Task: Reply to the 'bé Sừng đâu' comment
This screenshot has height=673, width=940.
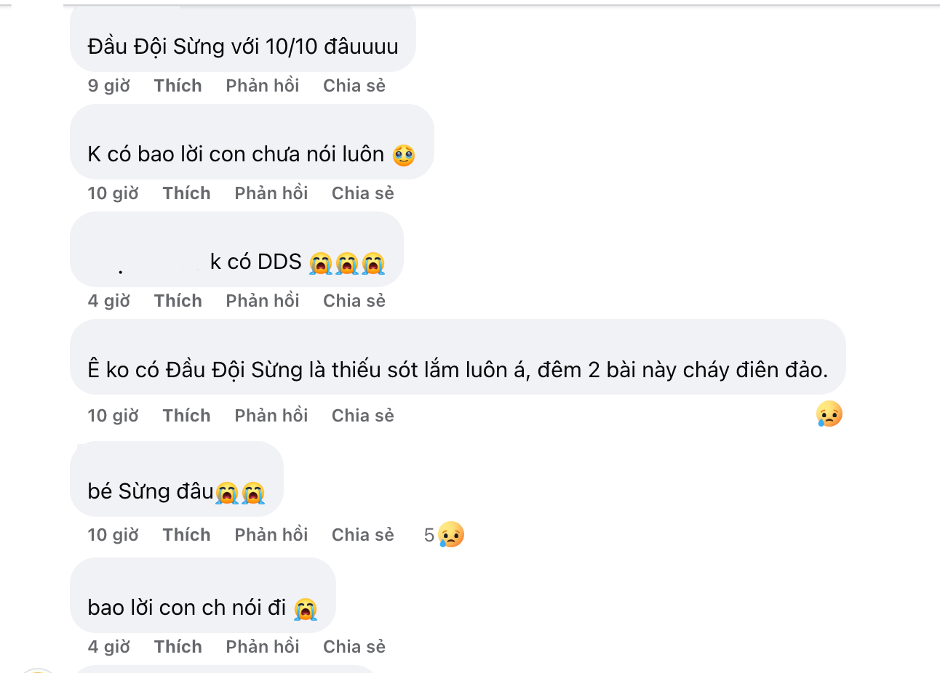Action: coord(271,535)
